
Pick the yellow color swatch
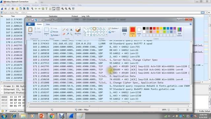[161, 28]
